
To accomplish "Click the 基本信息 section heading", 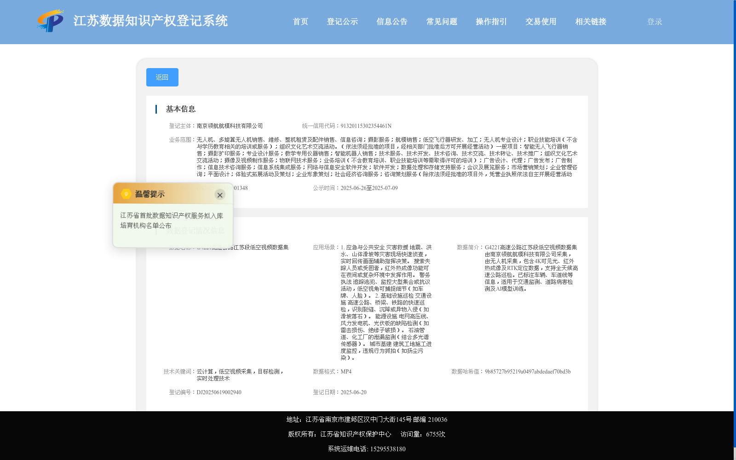I will [181, 109].
